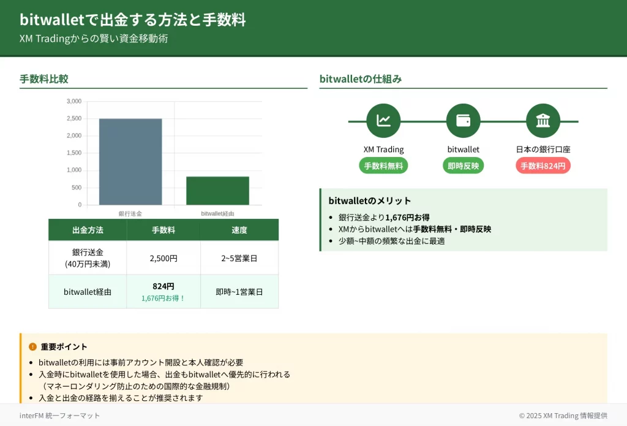Select the bitwallet経由 row label
627x426 pixels.
coord(88,292)
